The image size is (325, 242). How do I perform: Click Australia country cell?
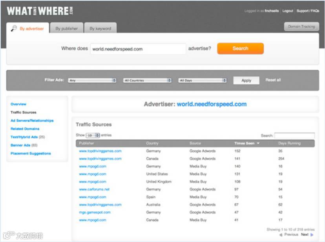click(x=153, y=205)
